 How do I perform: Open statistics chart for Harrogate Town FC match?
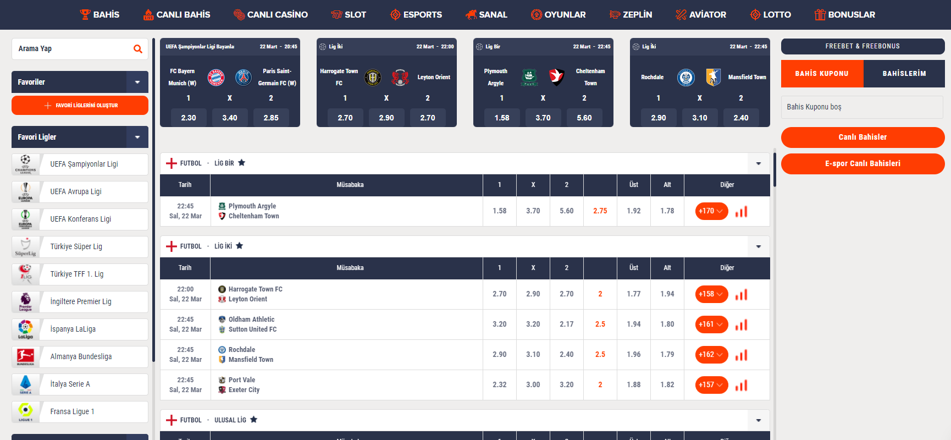[742, 294]
